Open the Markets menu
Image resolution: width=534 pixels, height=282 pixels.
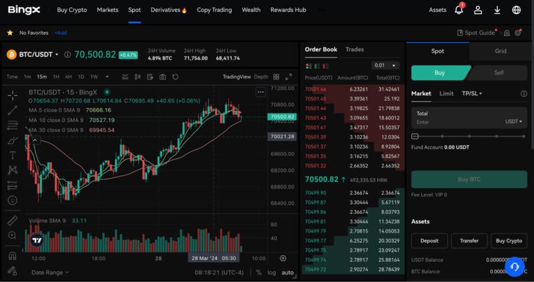click(x=107, y=10)
